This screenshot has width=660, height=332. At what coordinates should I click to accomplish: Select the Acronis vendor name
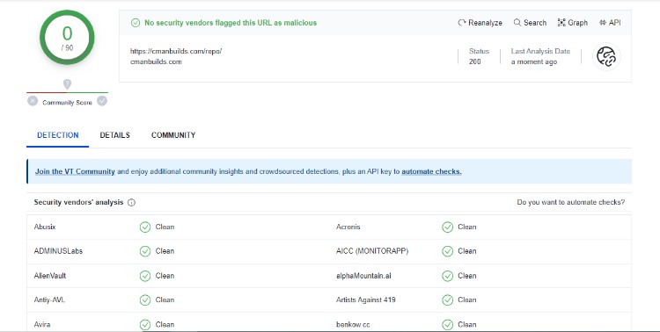tap(348, 227)
